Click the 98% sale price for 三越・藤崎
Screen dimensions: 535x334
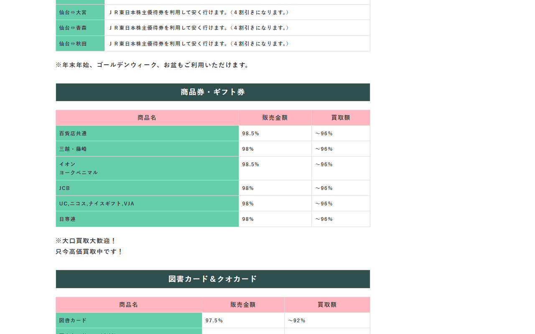click(248, 149)
